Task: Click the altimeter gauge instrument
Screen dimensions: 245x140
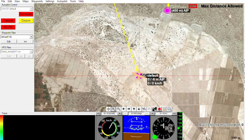Action: 164,128
